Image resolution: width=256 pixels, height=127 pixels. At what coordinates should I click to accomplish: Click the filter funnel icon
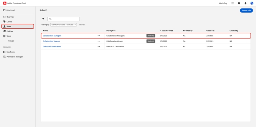pos(43,19)
